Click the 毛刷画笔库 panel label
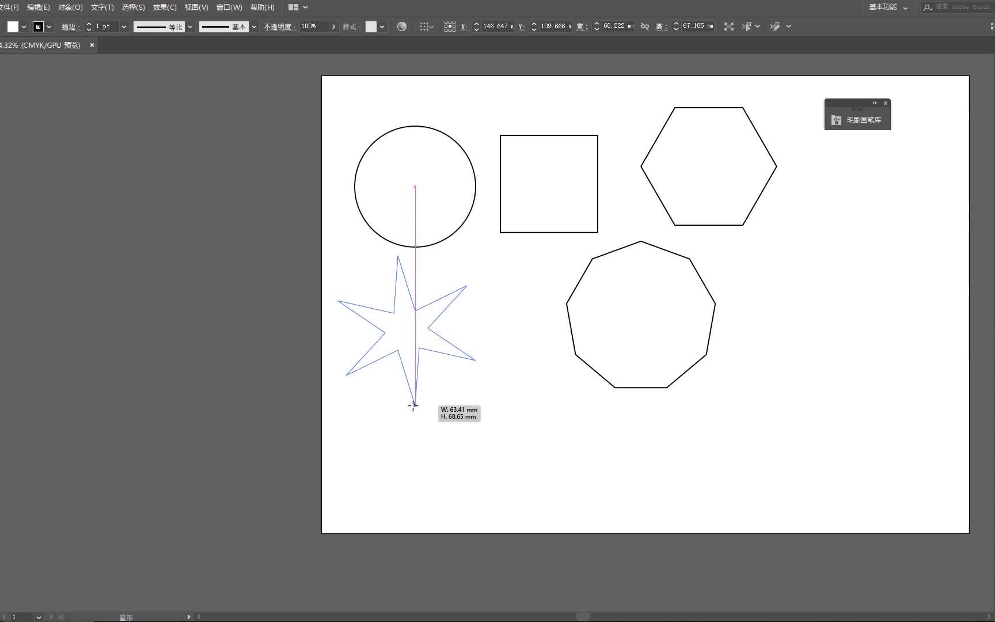995x622 pixels. tap(864, 120)
